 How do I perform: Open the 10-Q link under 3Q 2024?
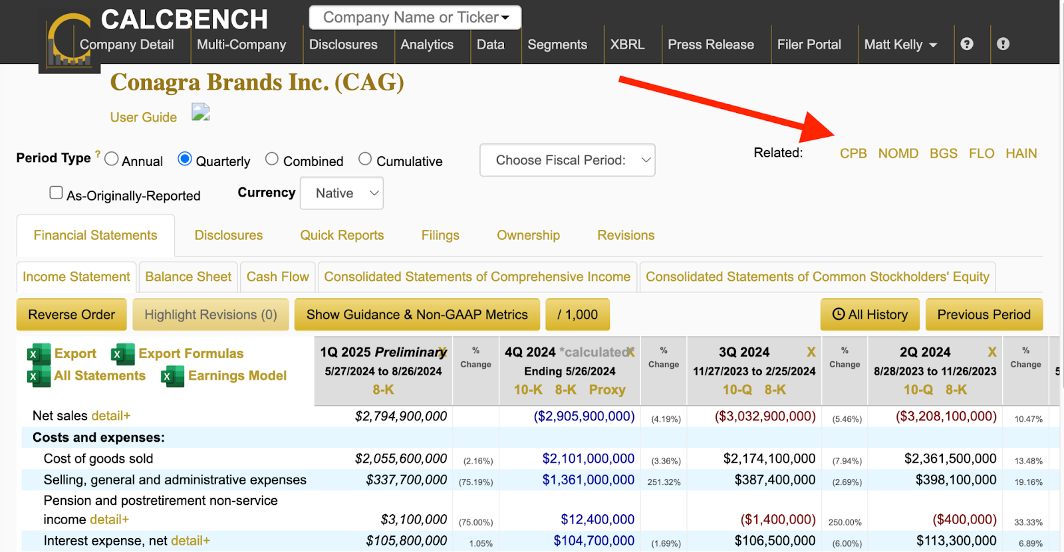737,390
